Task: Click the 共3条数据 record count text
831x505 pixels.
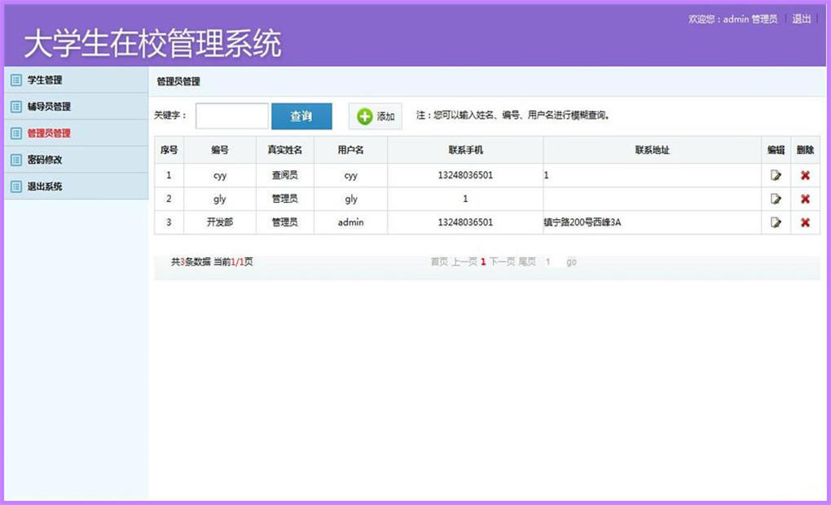Action: (191, 261)
